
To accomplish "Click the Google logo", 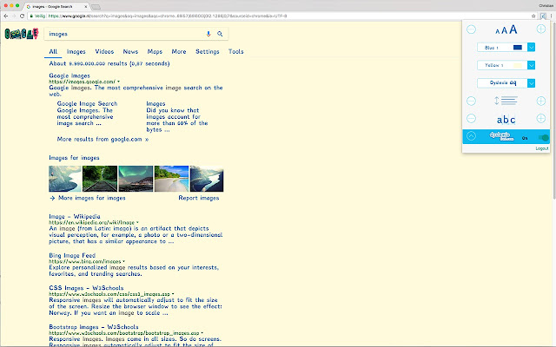I will pos(21,34).
